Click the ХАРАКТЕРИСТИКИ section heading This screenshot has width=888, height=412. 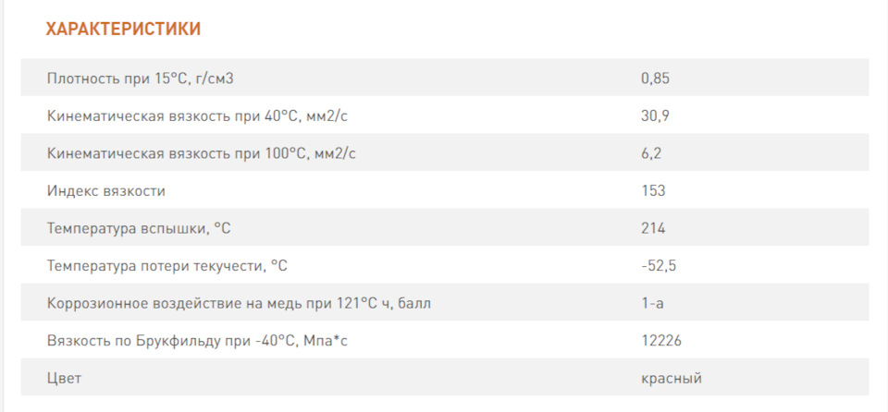pyautogui.click(x=123, y=30)
